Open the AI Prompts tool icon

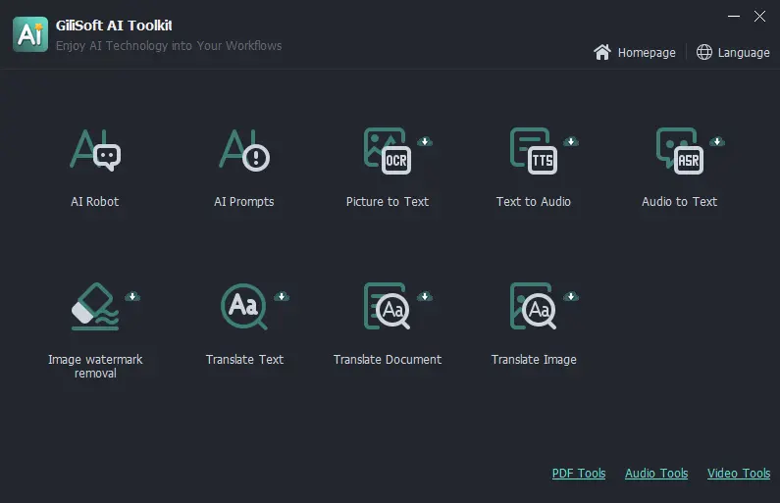click(244, 150)
